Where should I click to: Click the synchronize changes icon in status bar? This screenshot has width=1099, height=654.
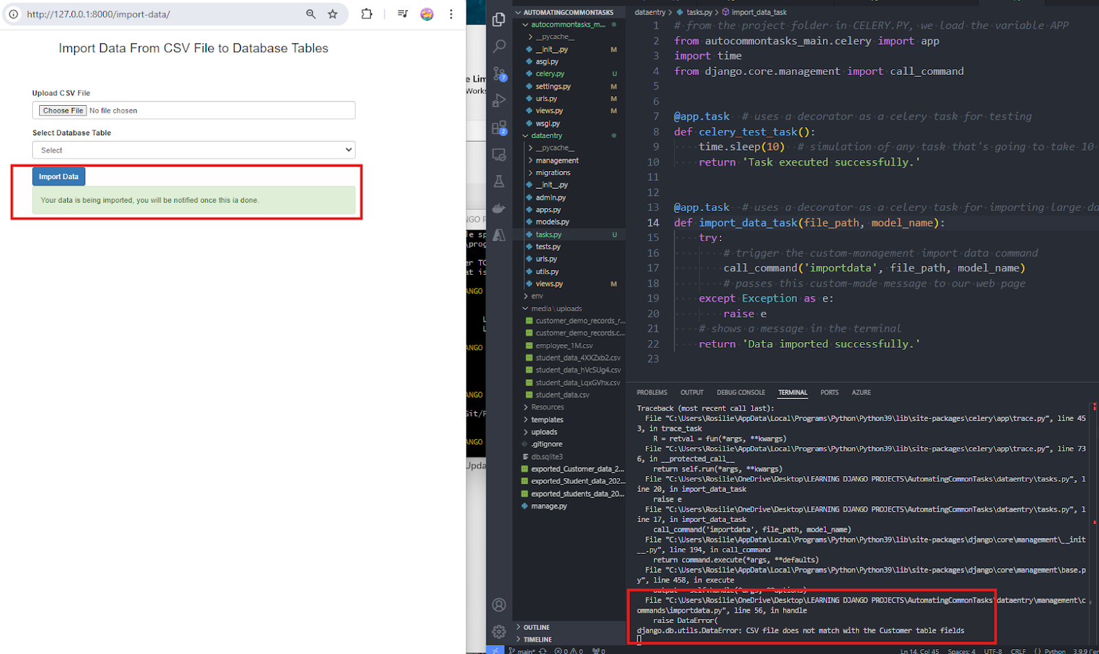tap(543, 650)
